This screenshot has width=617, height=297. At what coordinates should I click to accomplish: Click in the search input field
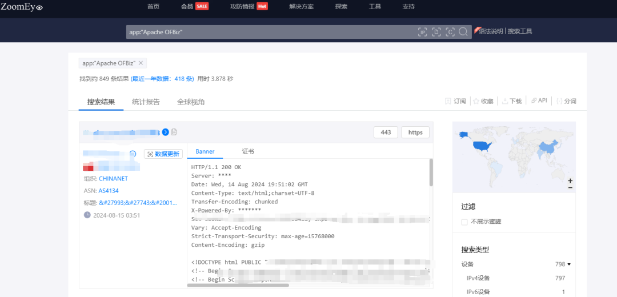point(271,32)
